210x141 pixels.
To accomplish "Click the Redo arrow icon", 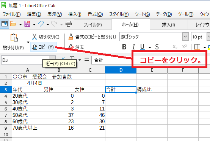I will (x=54, y=24).
